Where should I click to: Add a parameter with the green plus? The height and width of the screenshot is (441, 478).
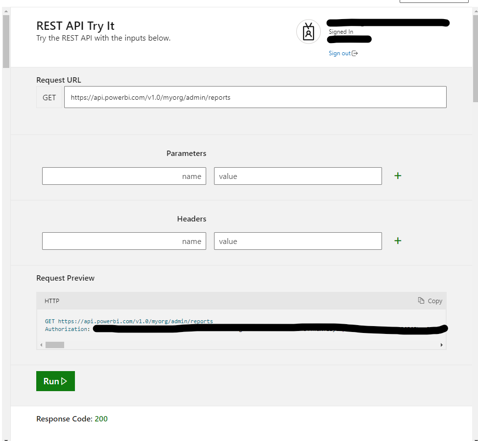tap(398, 176)
